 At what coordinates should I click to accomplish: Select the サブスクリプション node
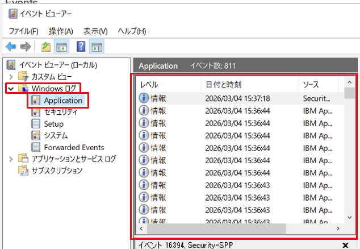(x=57, y=171)
